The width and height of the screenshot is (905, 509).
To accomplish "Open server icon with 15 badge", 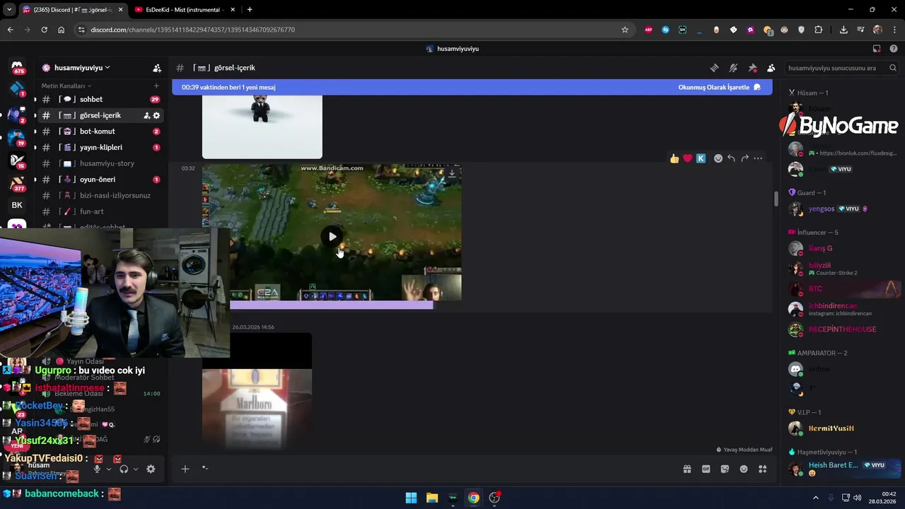I will 17,160.
